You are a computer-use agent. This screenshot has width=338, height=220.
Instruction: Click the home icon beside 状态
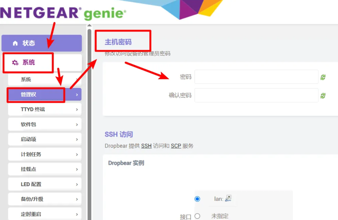click(x=15, y=43)
